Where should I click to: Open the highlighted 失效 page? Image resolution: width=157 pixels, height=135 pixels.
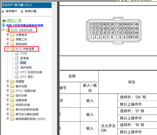[23, 63]
